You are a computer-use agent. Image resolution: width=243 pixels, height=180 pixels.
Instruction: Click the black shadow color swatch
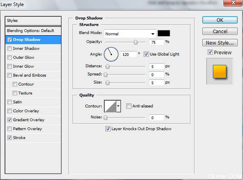[164, 33]
